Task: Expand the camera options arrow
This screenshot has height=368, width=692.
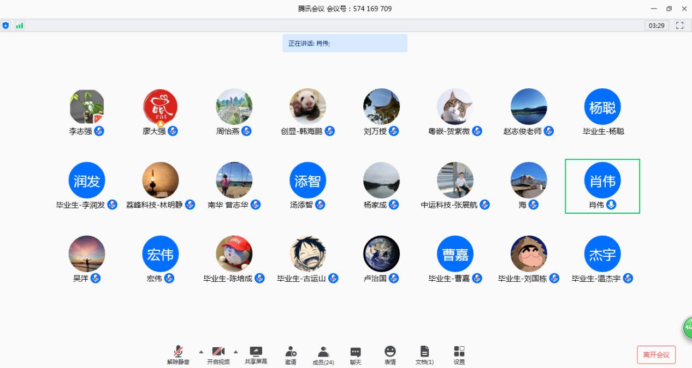Action: tap(235, 352)
